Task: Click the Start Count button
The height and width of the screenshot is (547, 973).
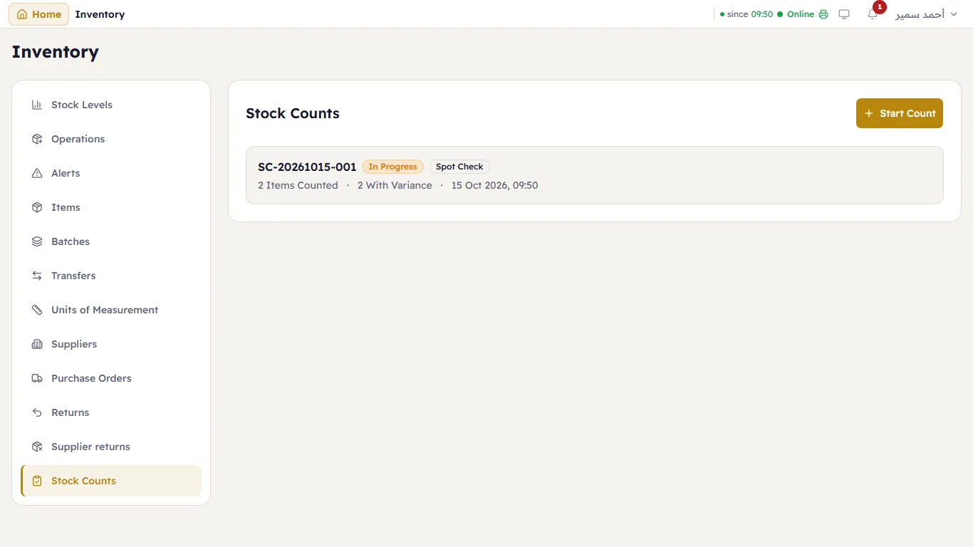Action: (x=899, y=113)
